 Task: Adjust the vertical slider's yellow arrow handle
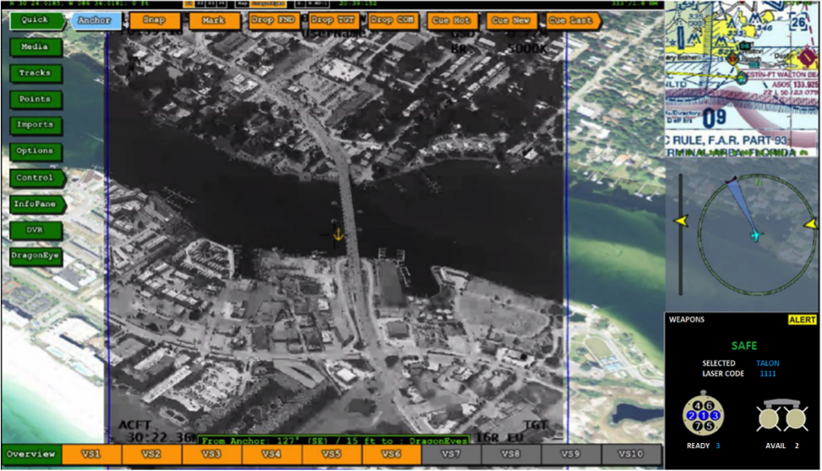click(x=680, y=222)
